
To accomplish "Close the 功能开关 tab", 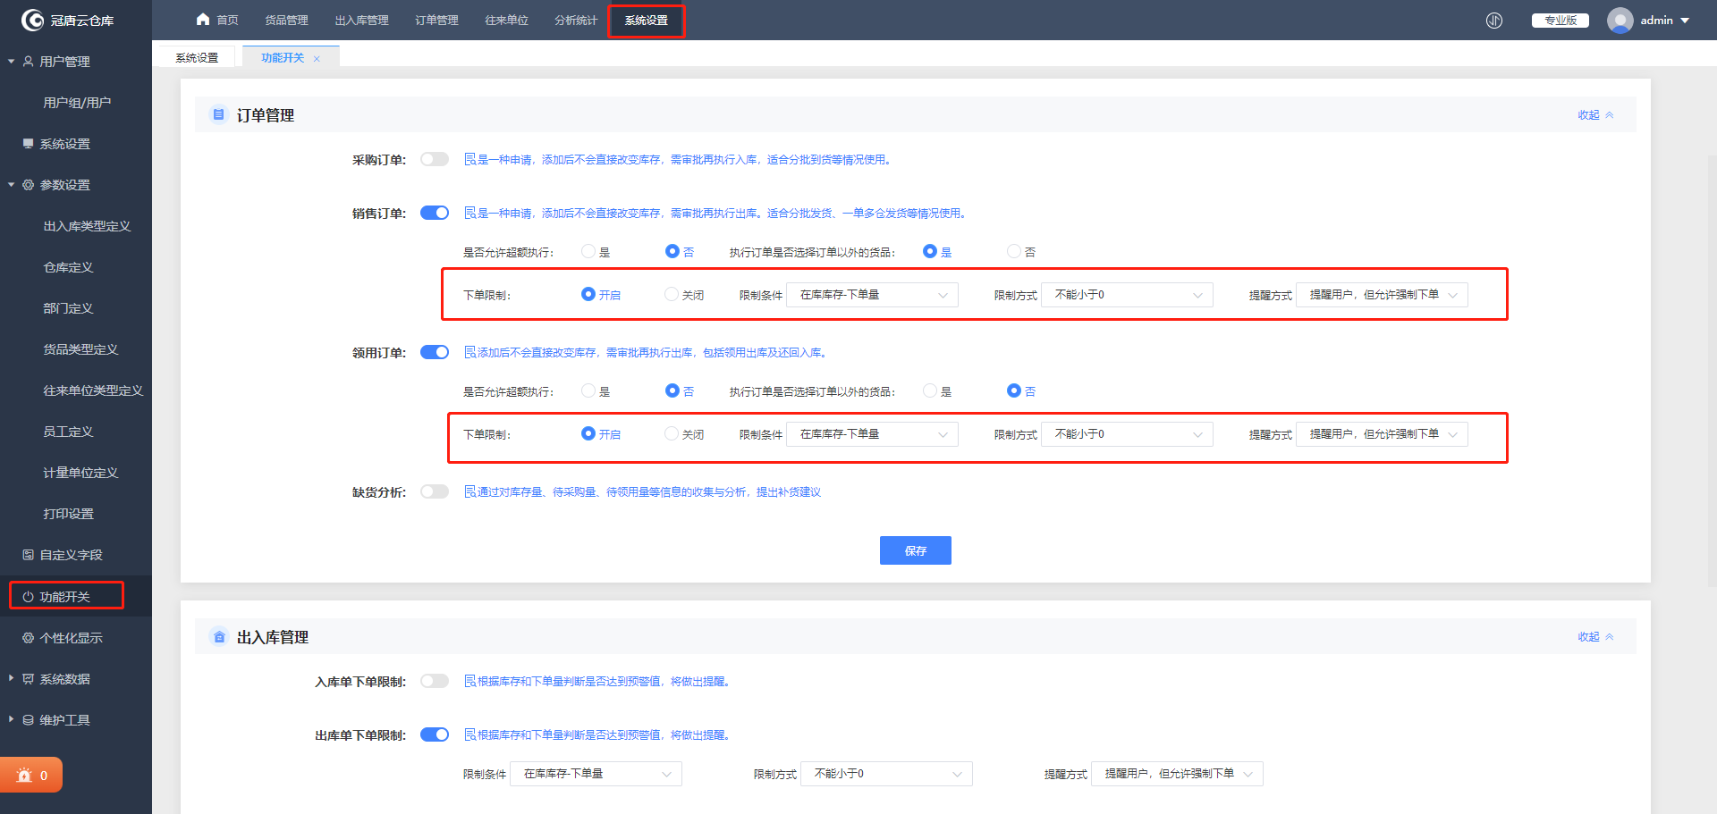I will point(317,59).
